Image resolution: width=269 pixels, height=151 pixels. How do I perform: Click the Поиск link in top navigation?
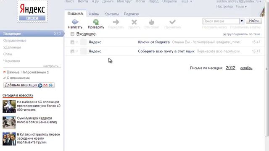click(69, 1)
